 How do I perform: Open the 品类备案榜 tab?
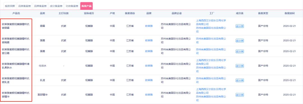24,6
